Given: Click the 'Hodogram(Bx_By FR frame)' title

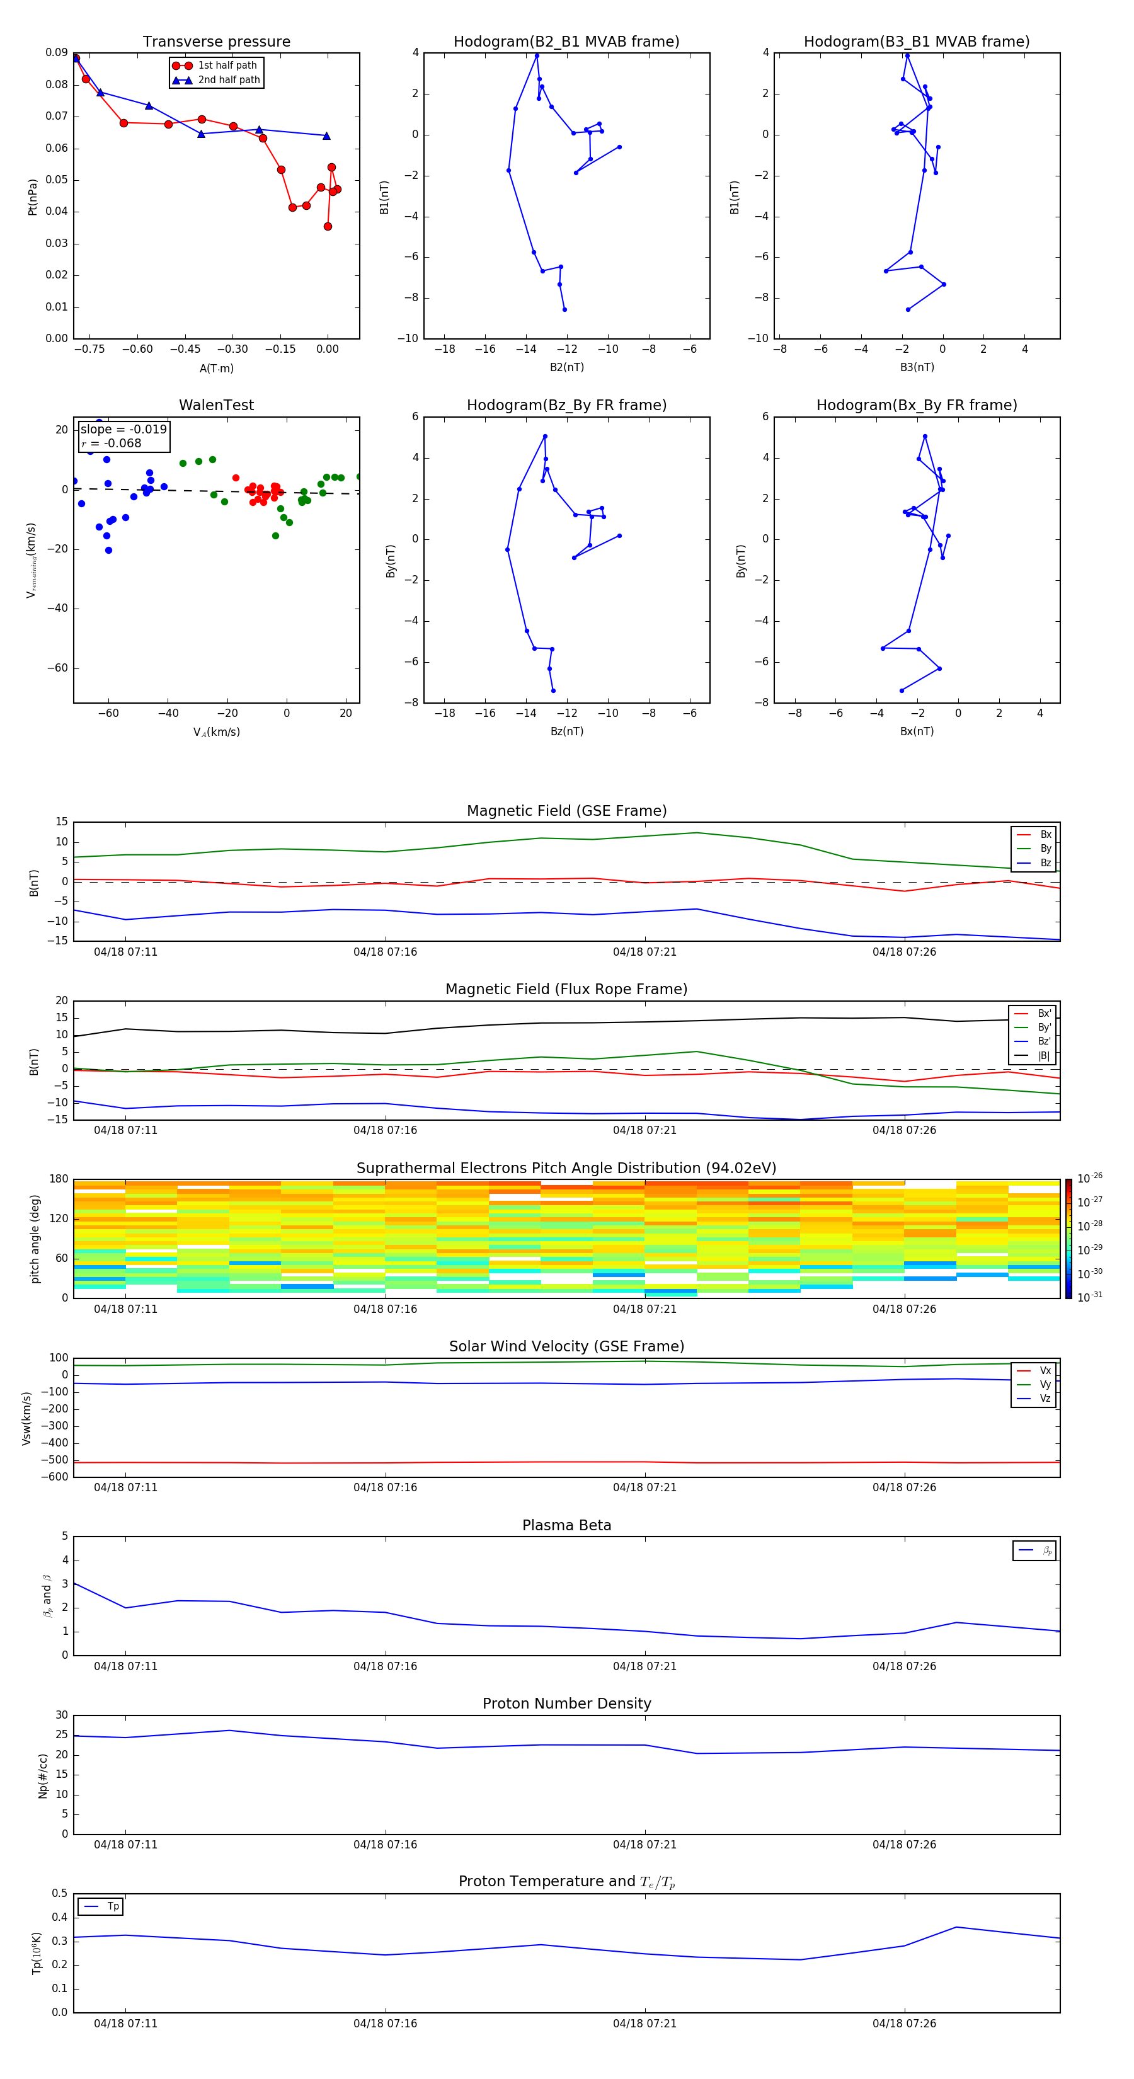Looking at the screenshot, I should (x=917, y=405).
